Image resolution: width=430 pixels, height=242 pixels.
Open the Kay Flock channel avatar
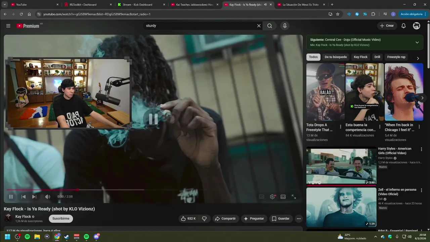[x=8, y=218]
